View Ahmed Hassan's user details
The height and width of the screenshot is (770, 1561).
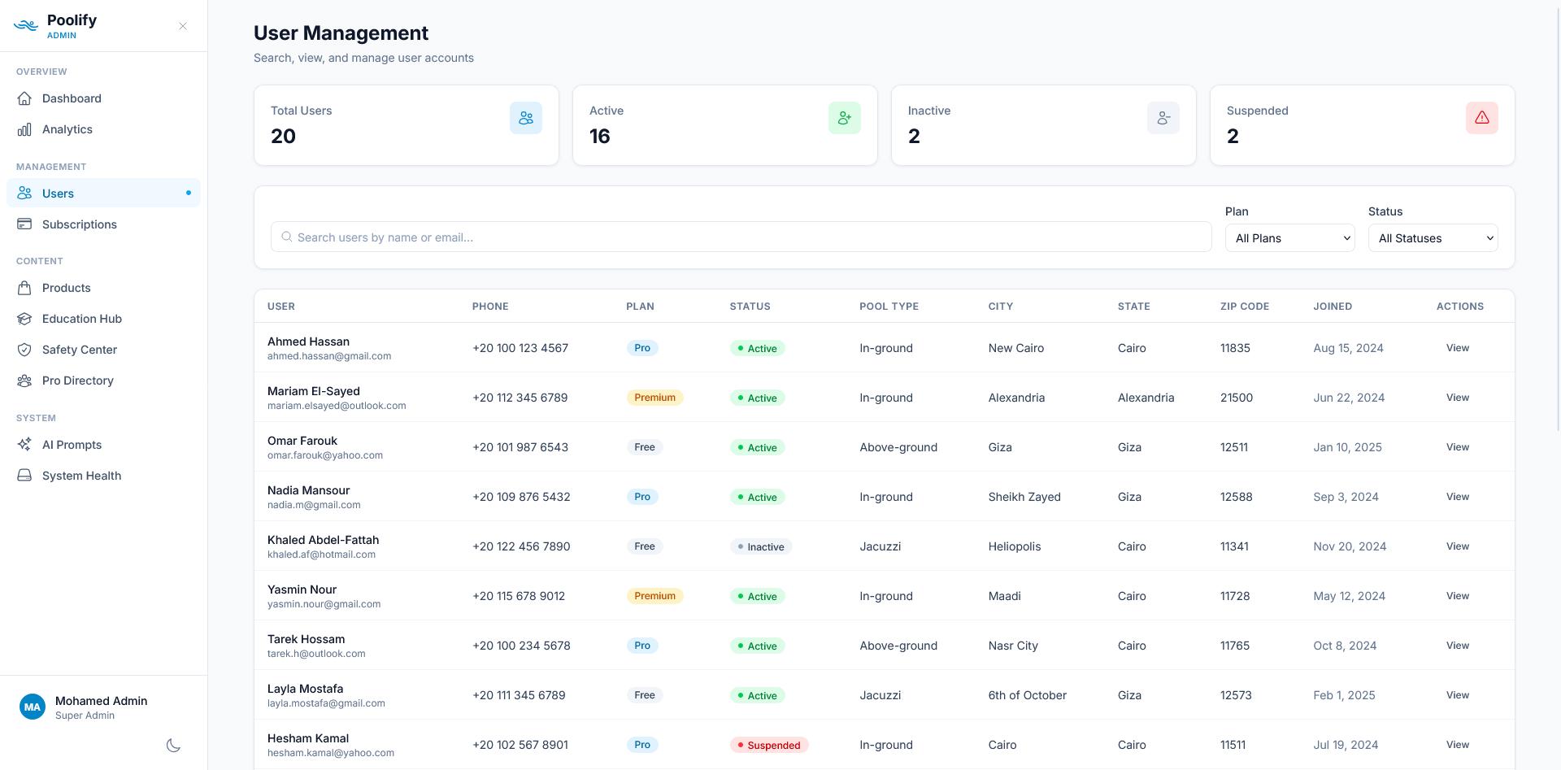(1457, 348)
